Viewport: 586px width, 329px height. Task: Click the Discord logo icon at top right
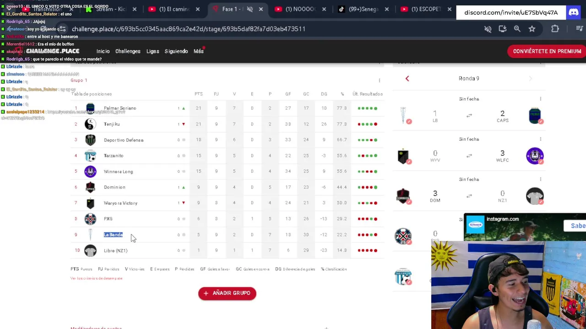click(x=574, y=12)
